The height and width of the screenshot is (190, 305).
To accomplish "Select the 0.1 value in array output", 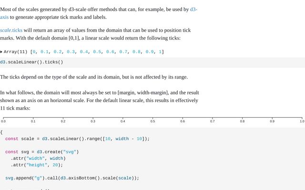I will point(44,52).
